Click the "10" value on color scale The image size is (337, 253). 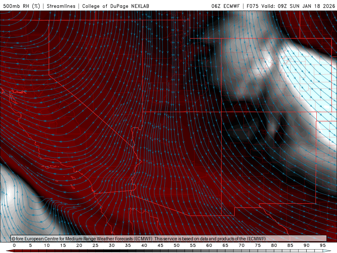(47, 245)
